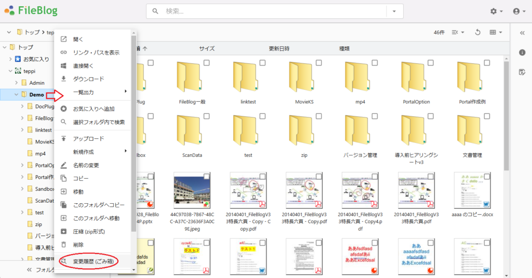Click the edit note icon in right sidebar
532x278 pixels.
pos(522,72)
